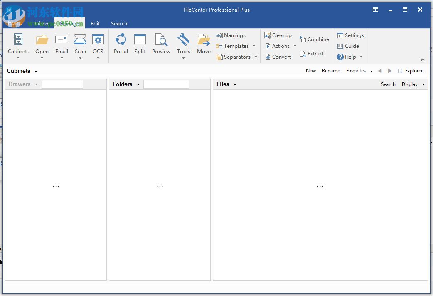Open the Tools wrench icon
The height and width of the screenshot is (296, 433).
pyautogui.click(x=183, y=40)
